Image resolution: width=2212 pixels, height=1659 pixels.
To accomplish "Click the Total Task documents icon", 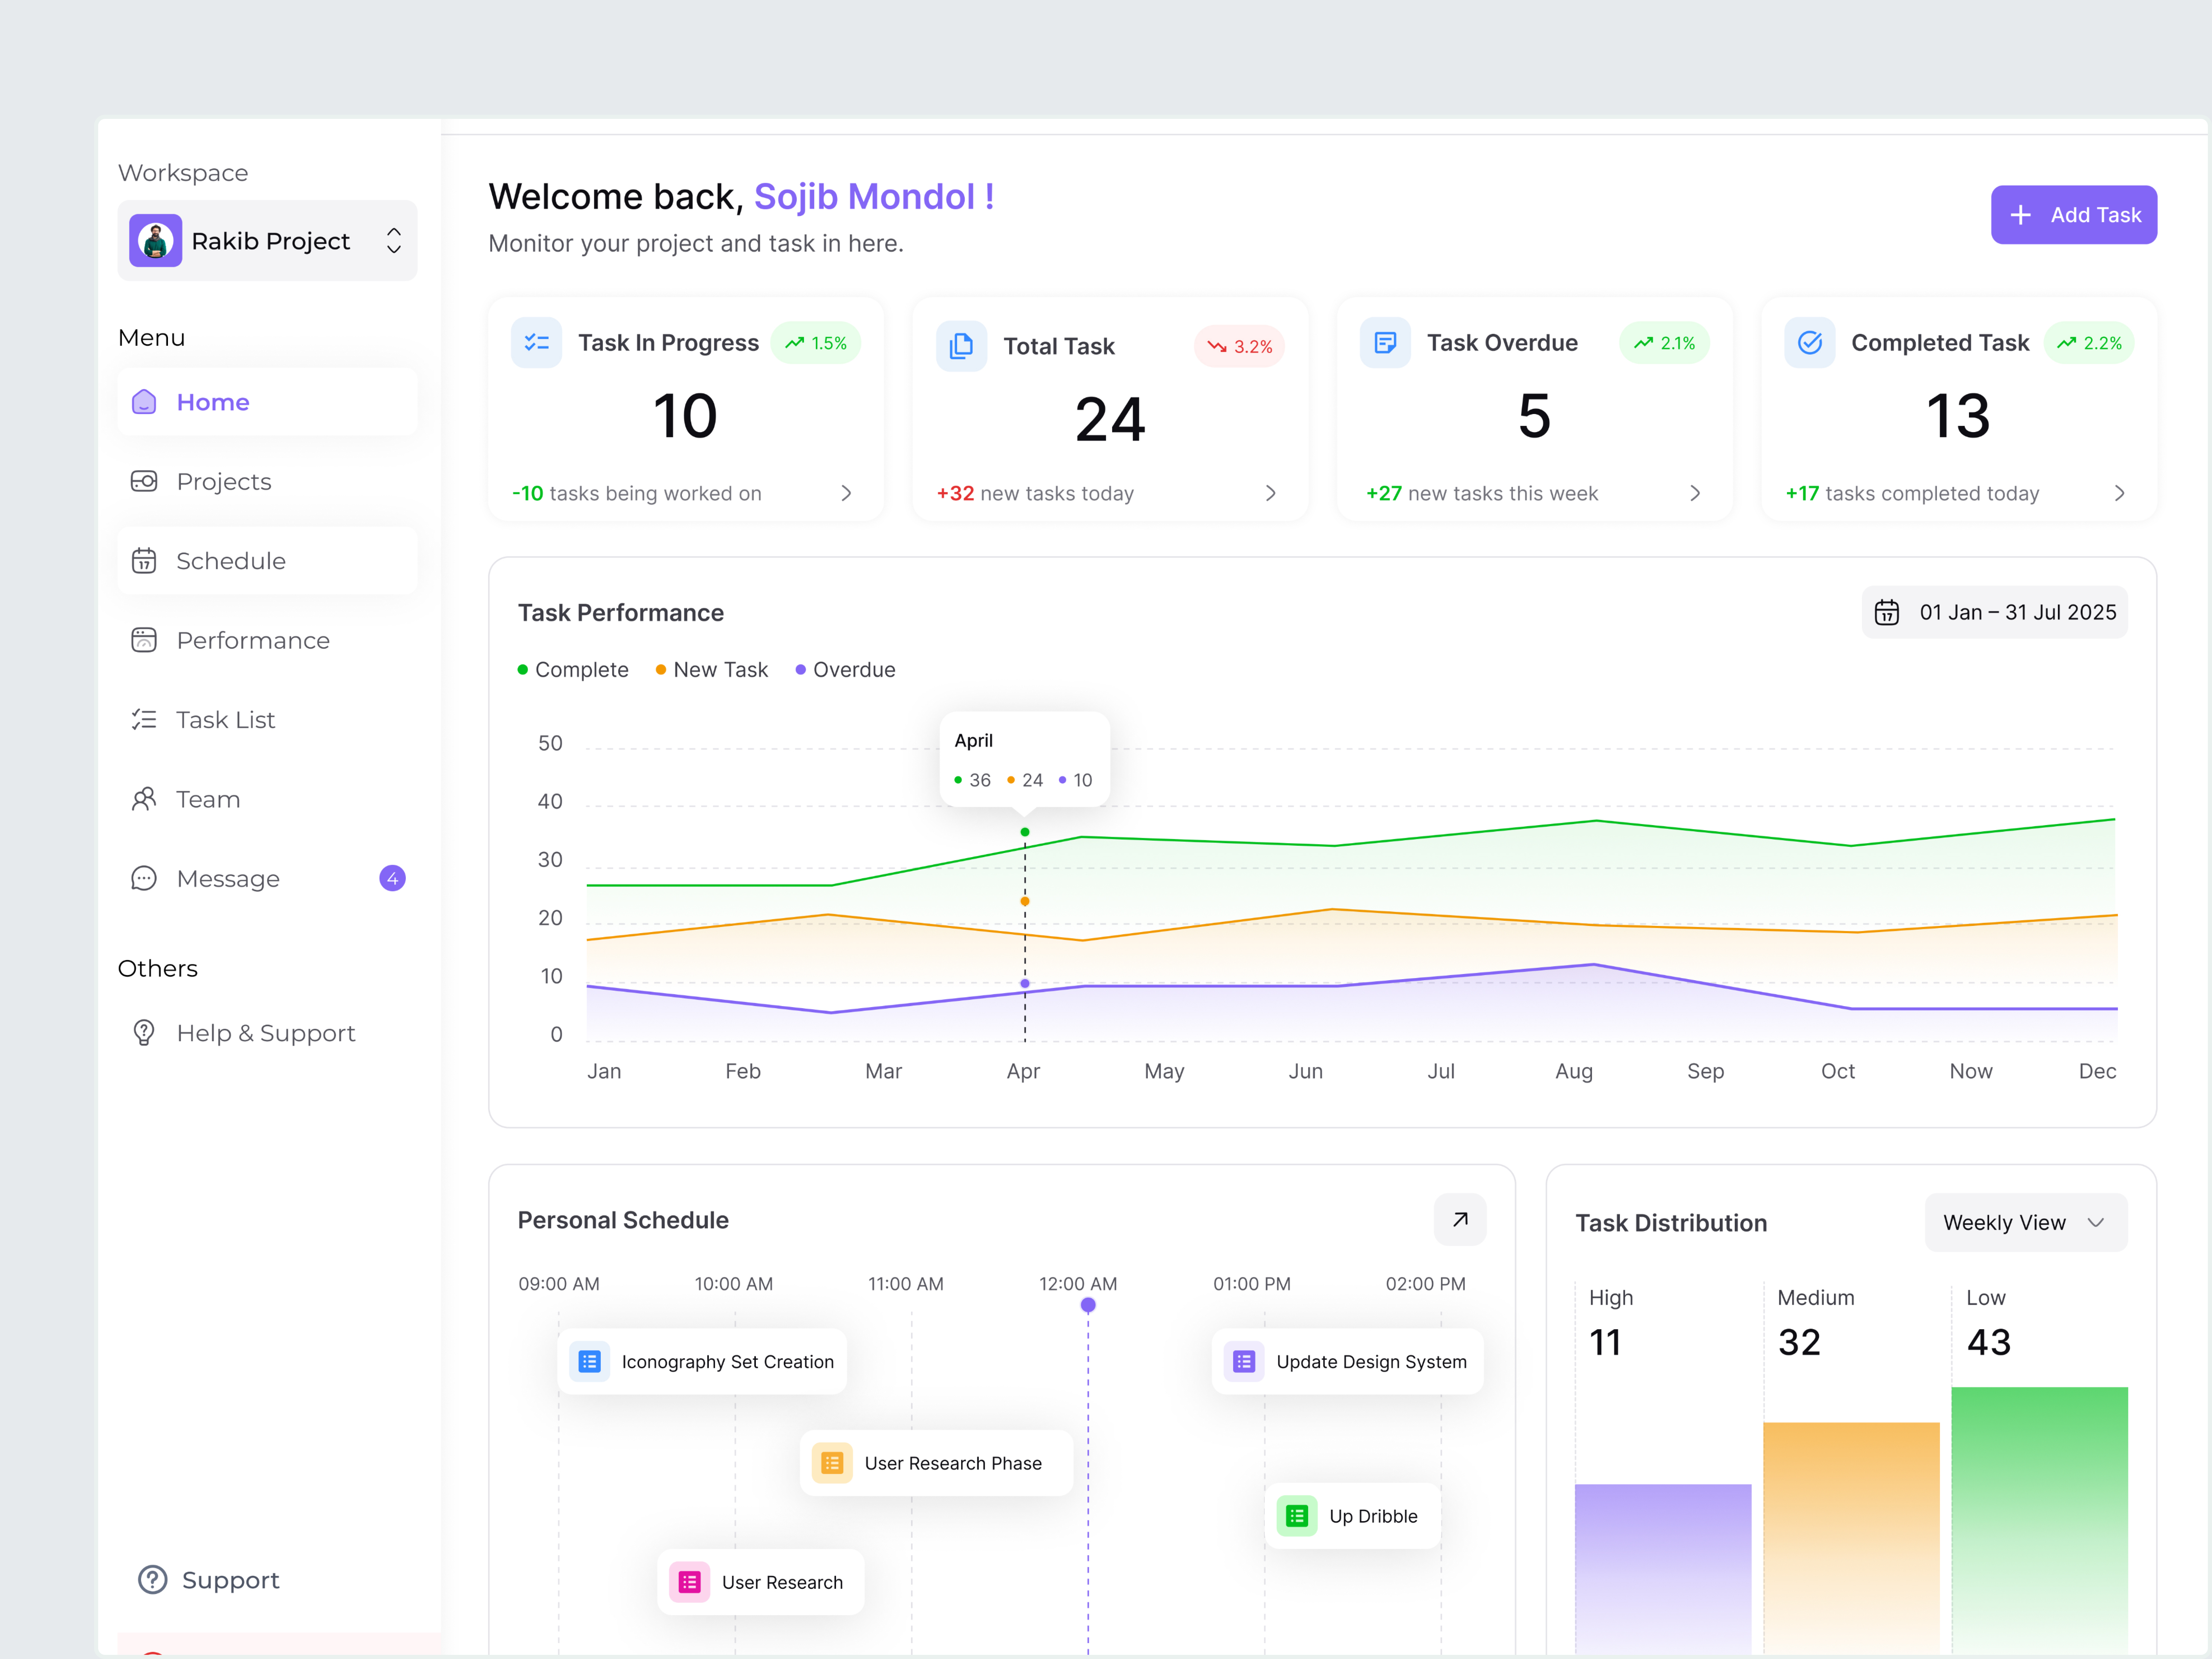I will point(961,346).
